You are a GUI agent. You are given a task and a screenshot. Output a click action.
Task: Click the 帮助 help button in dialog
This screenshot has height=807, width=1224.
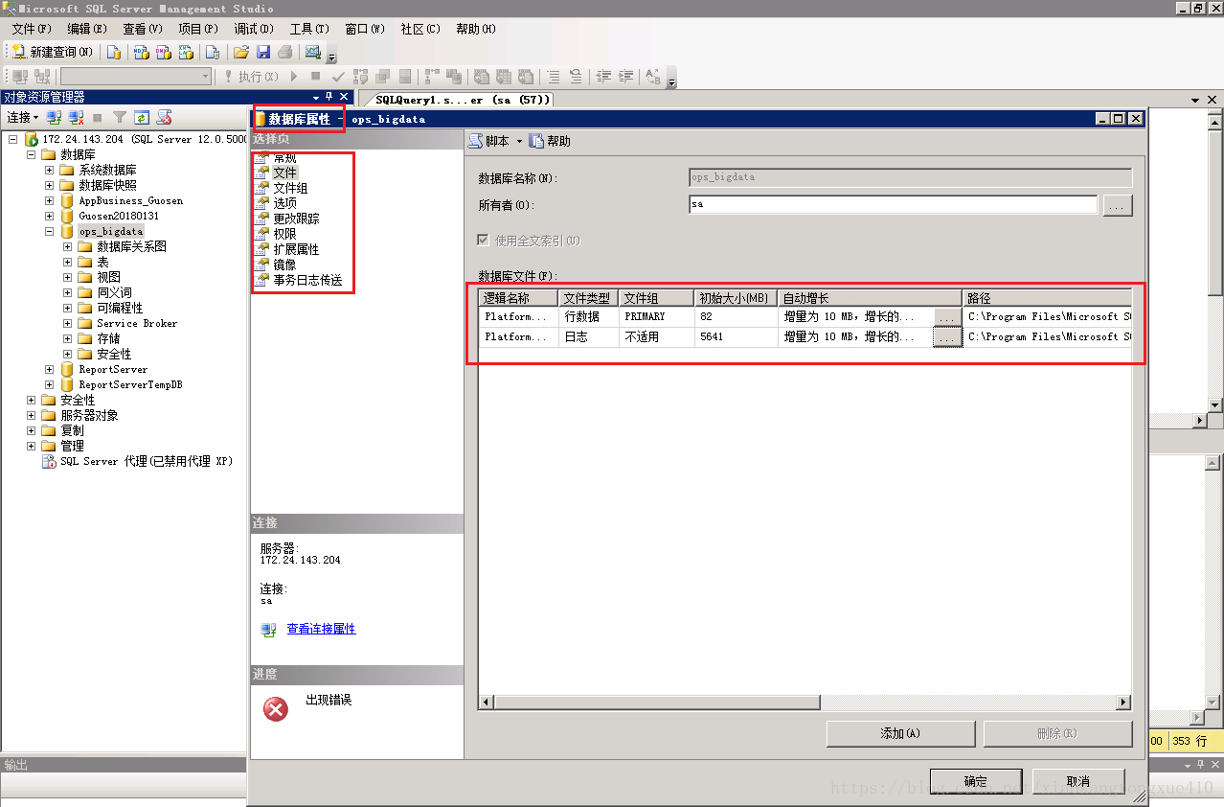click(550, 141)
